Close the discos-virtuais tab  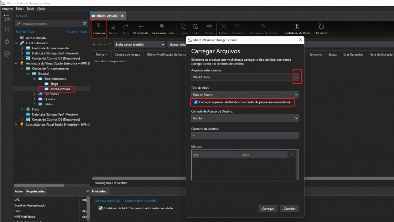pyautogui.click(x=122, y=16)
